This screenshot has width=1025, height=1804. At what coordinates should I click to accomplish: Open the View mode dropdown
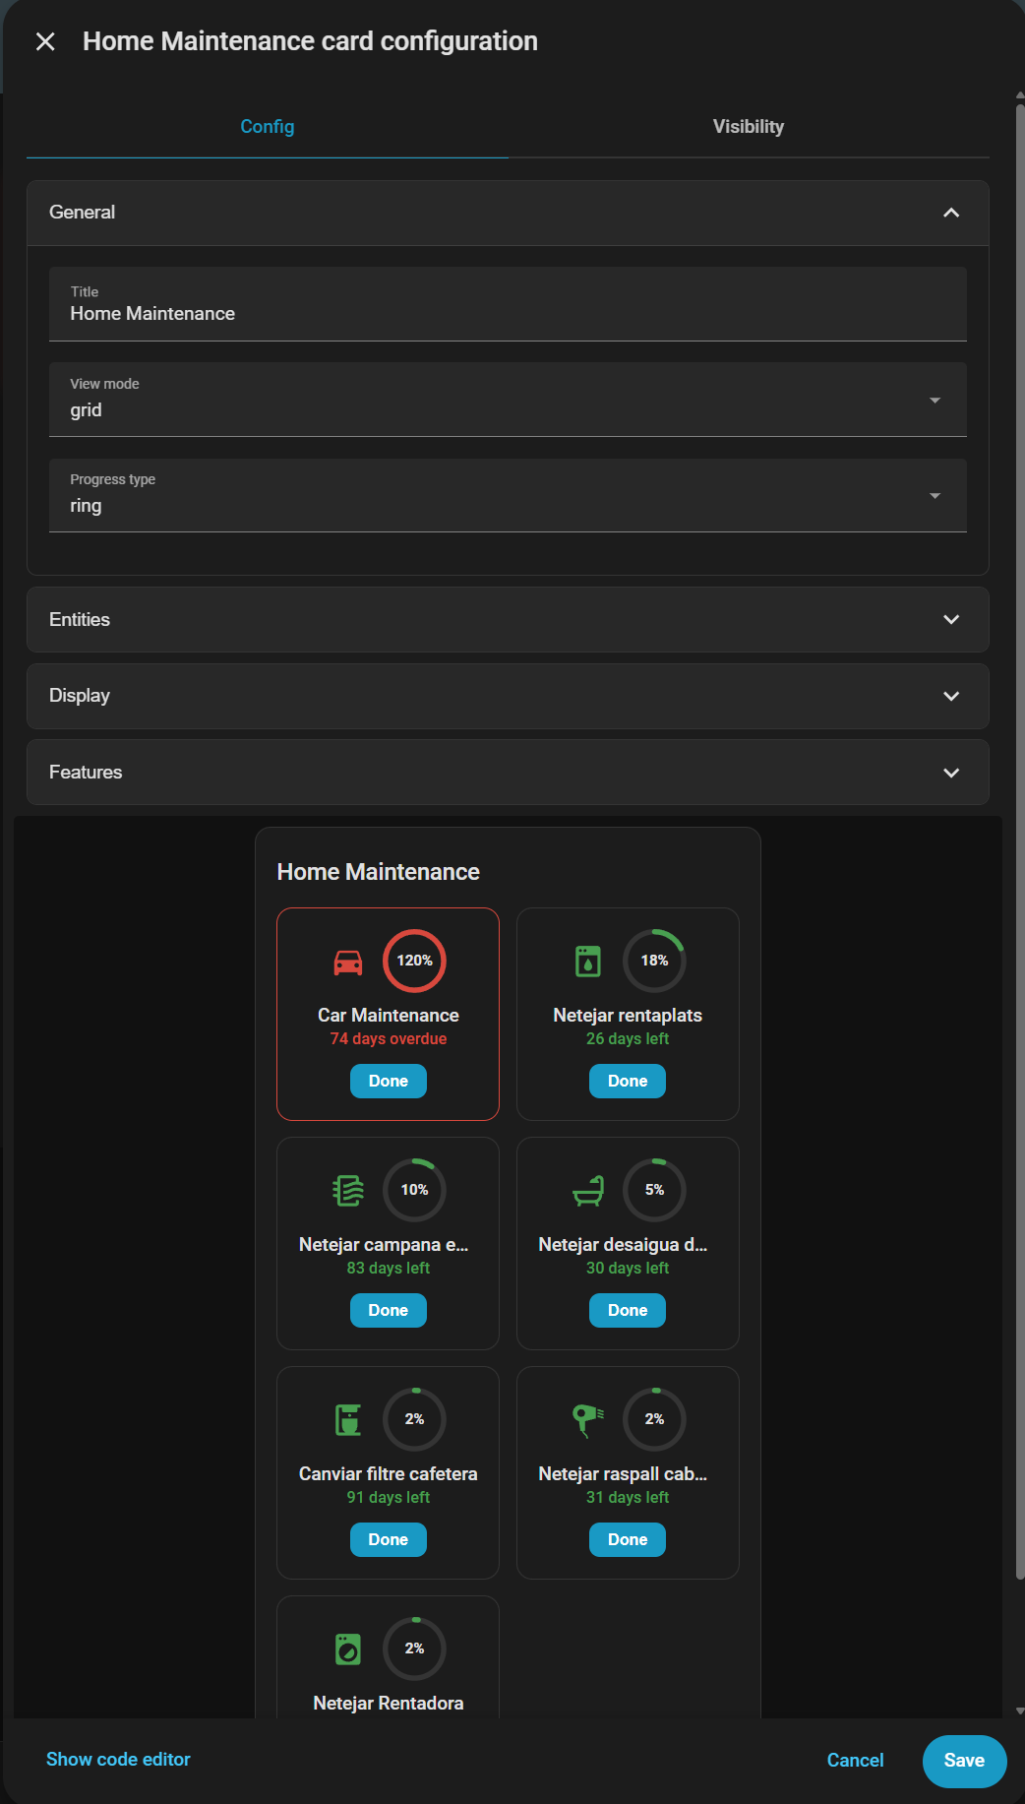pos(508,400)
